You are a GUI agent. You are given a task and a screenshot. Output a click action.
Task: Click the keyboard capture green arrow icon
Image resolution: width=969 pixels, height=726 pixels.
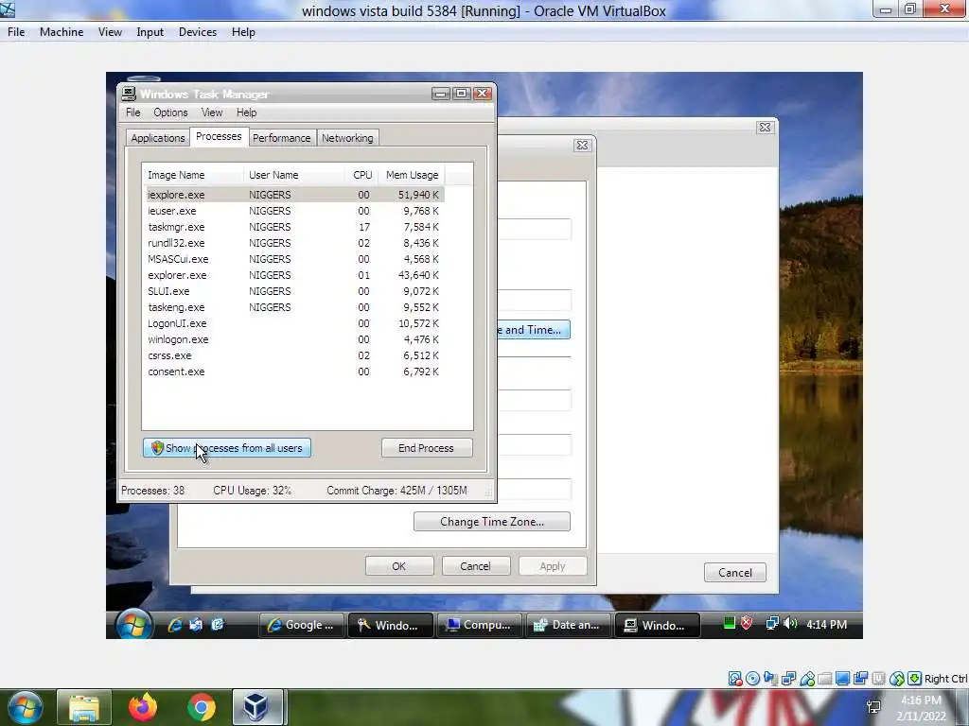point(915,679)
